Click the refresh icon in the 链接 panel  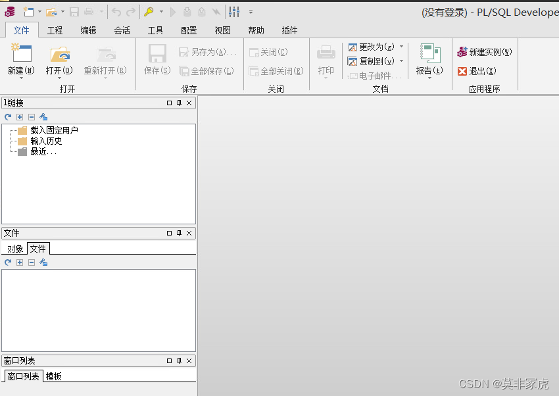8,117
